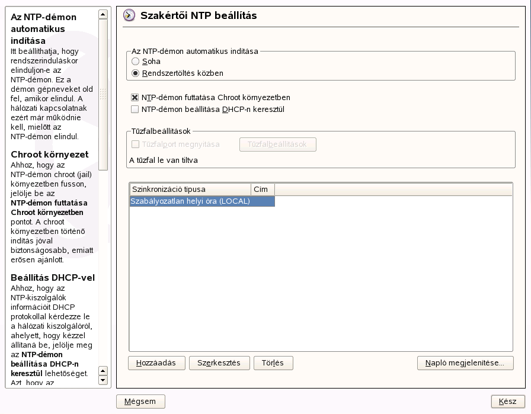Click the lower scroll down arrow in help panel
Viewport: 531px width, 414px height.
pyautogui.click(x=103, y=380)
